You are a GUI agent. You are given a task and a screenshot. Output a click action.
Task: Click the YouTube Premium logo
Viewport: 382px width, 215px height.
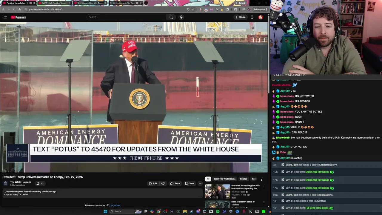[x=19, y=17]
